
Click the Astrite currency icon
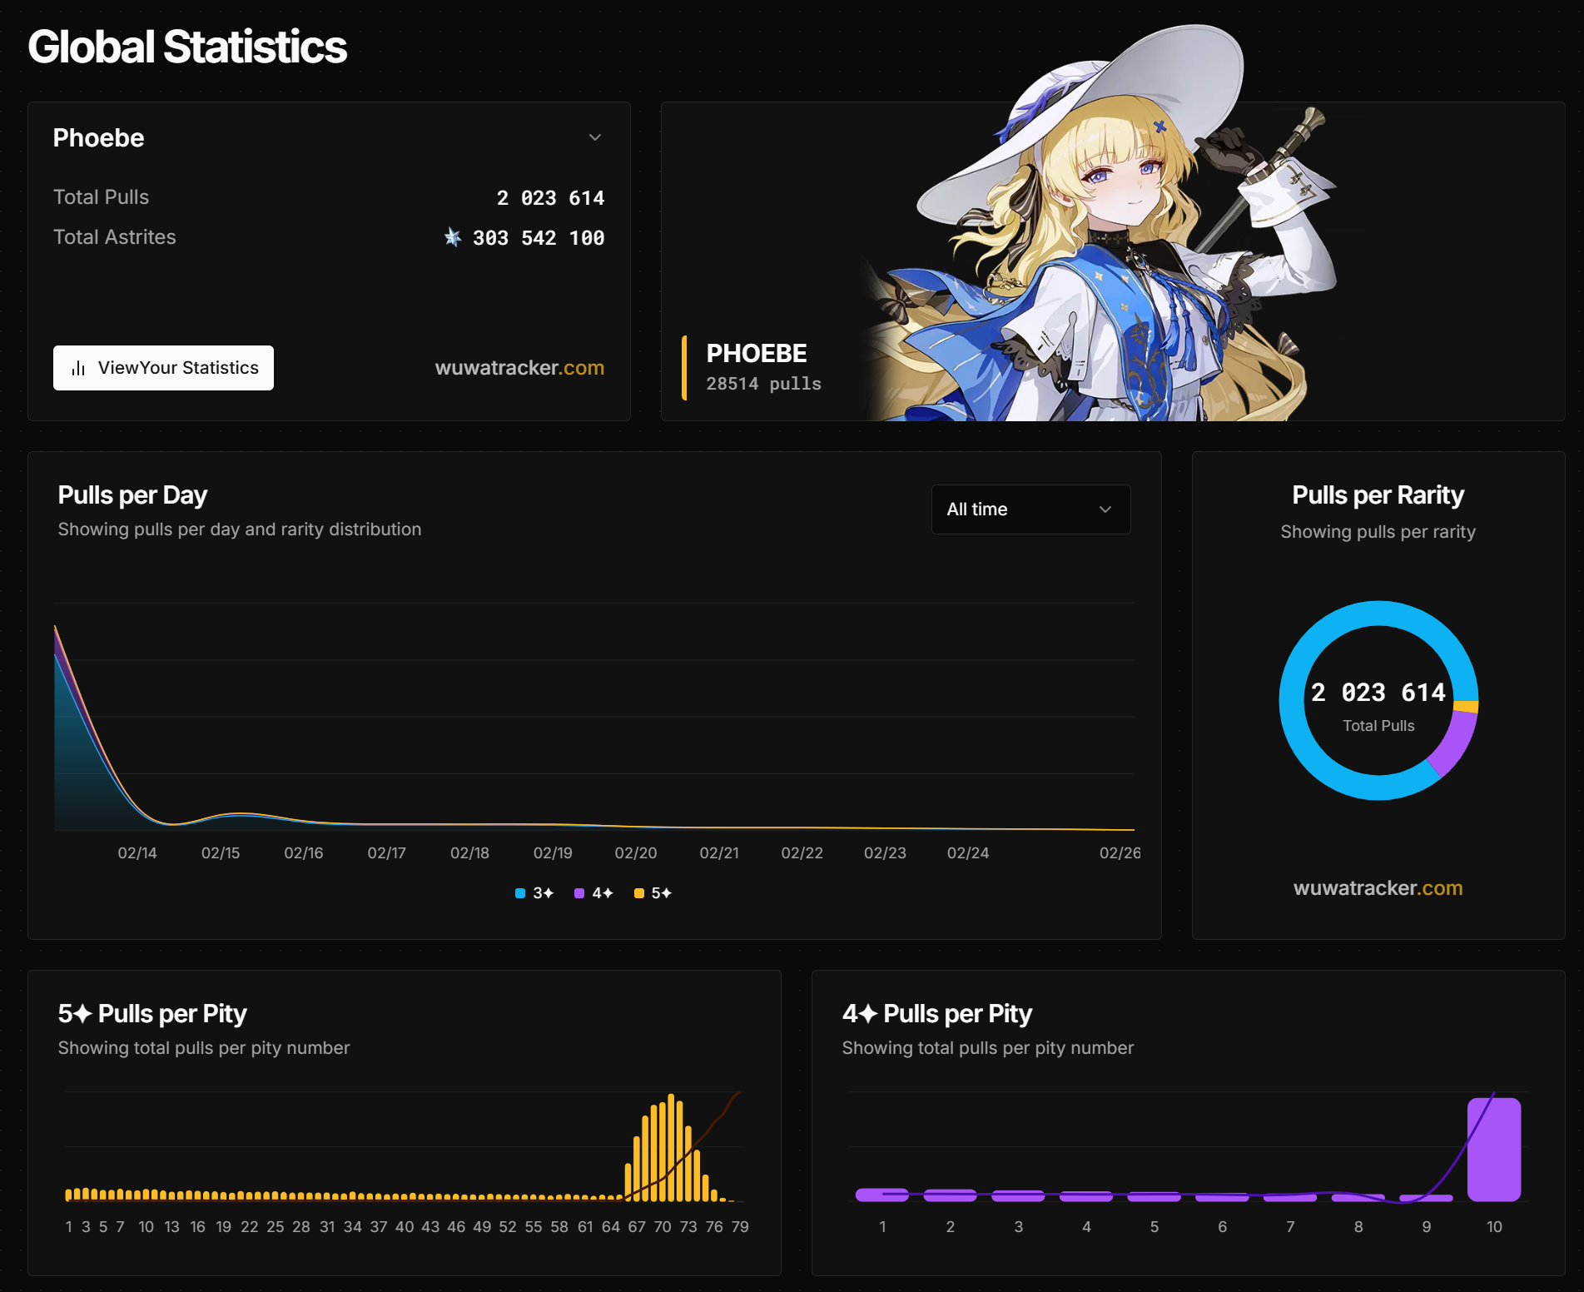453,237
